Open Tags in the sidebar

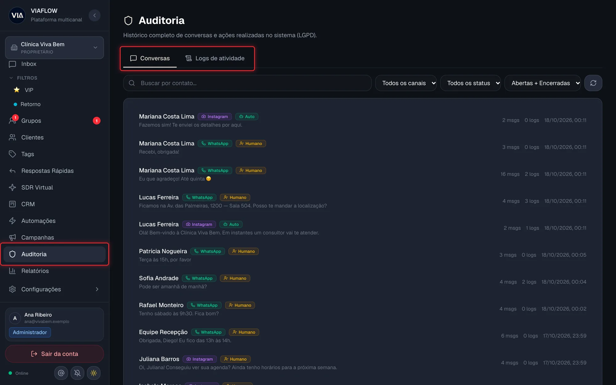pyautogui.click(x=55, y=154)
